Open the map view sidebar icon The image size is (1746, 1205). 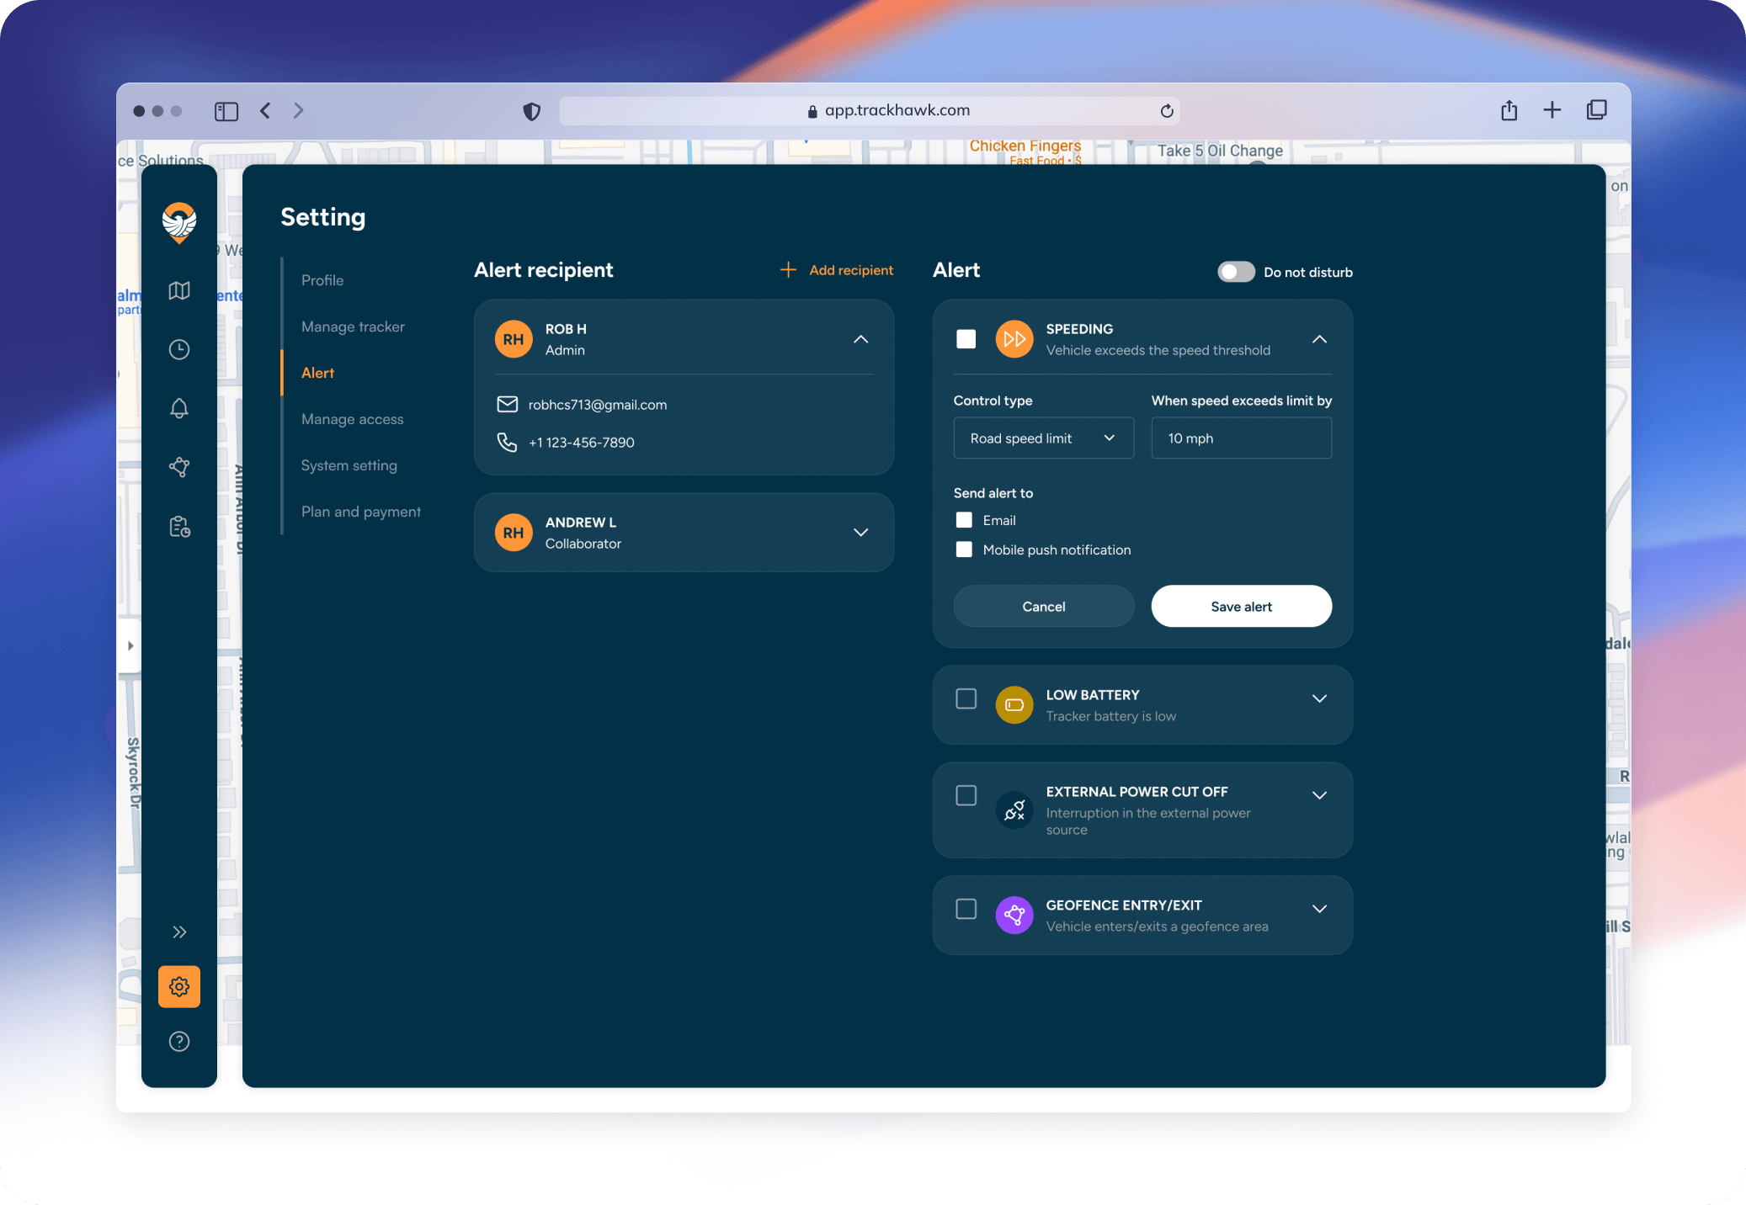coord(178,290)
